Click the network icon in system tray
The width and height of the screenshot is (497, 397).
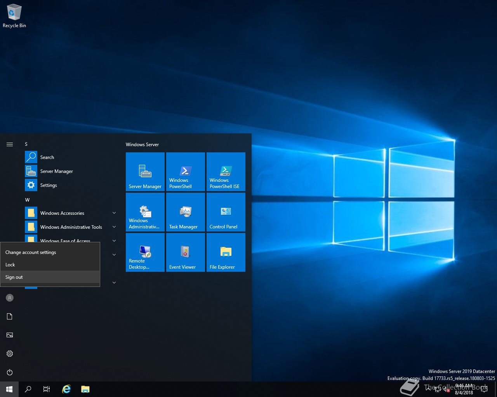coord(438,389)
